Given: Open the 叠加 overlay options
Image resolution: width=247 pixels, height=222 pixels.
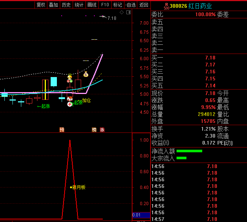Looking at the screenshot, I should coord(54,5).
